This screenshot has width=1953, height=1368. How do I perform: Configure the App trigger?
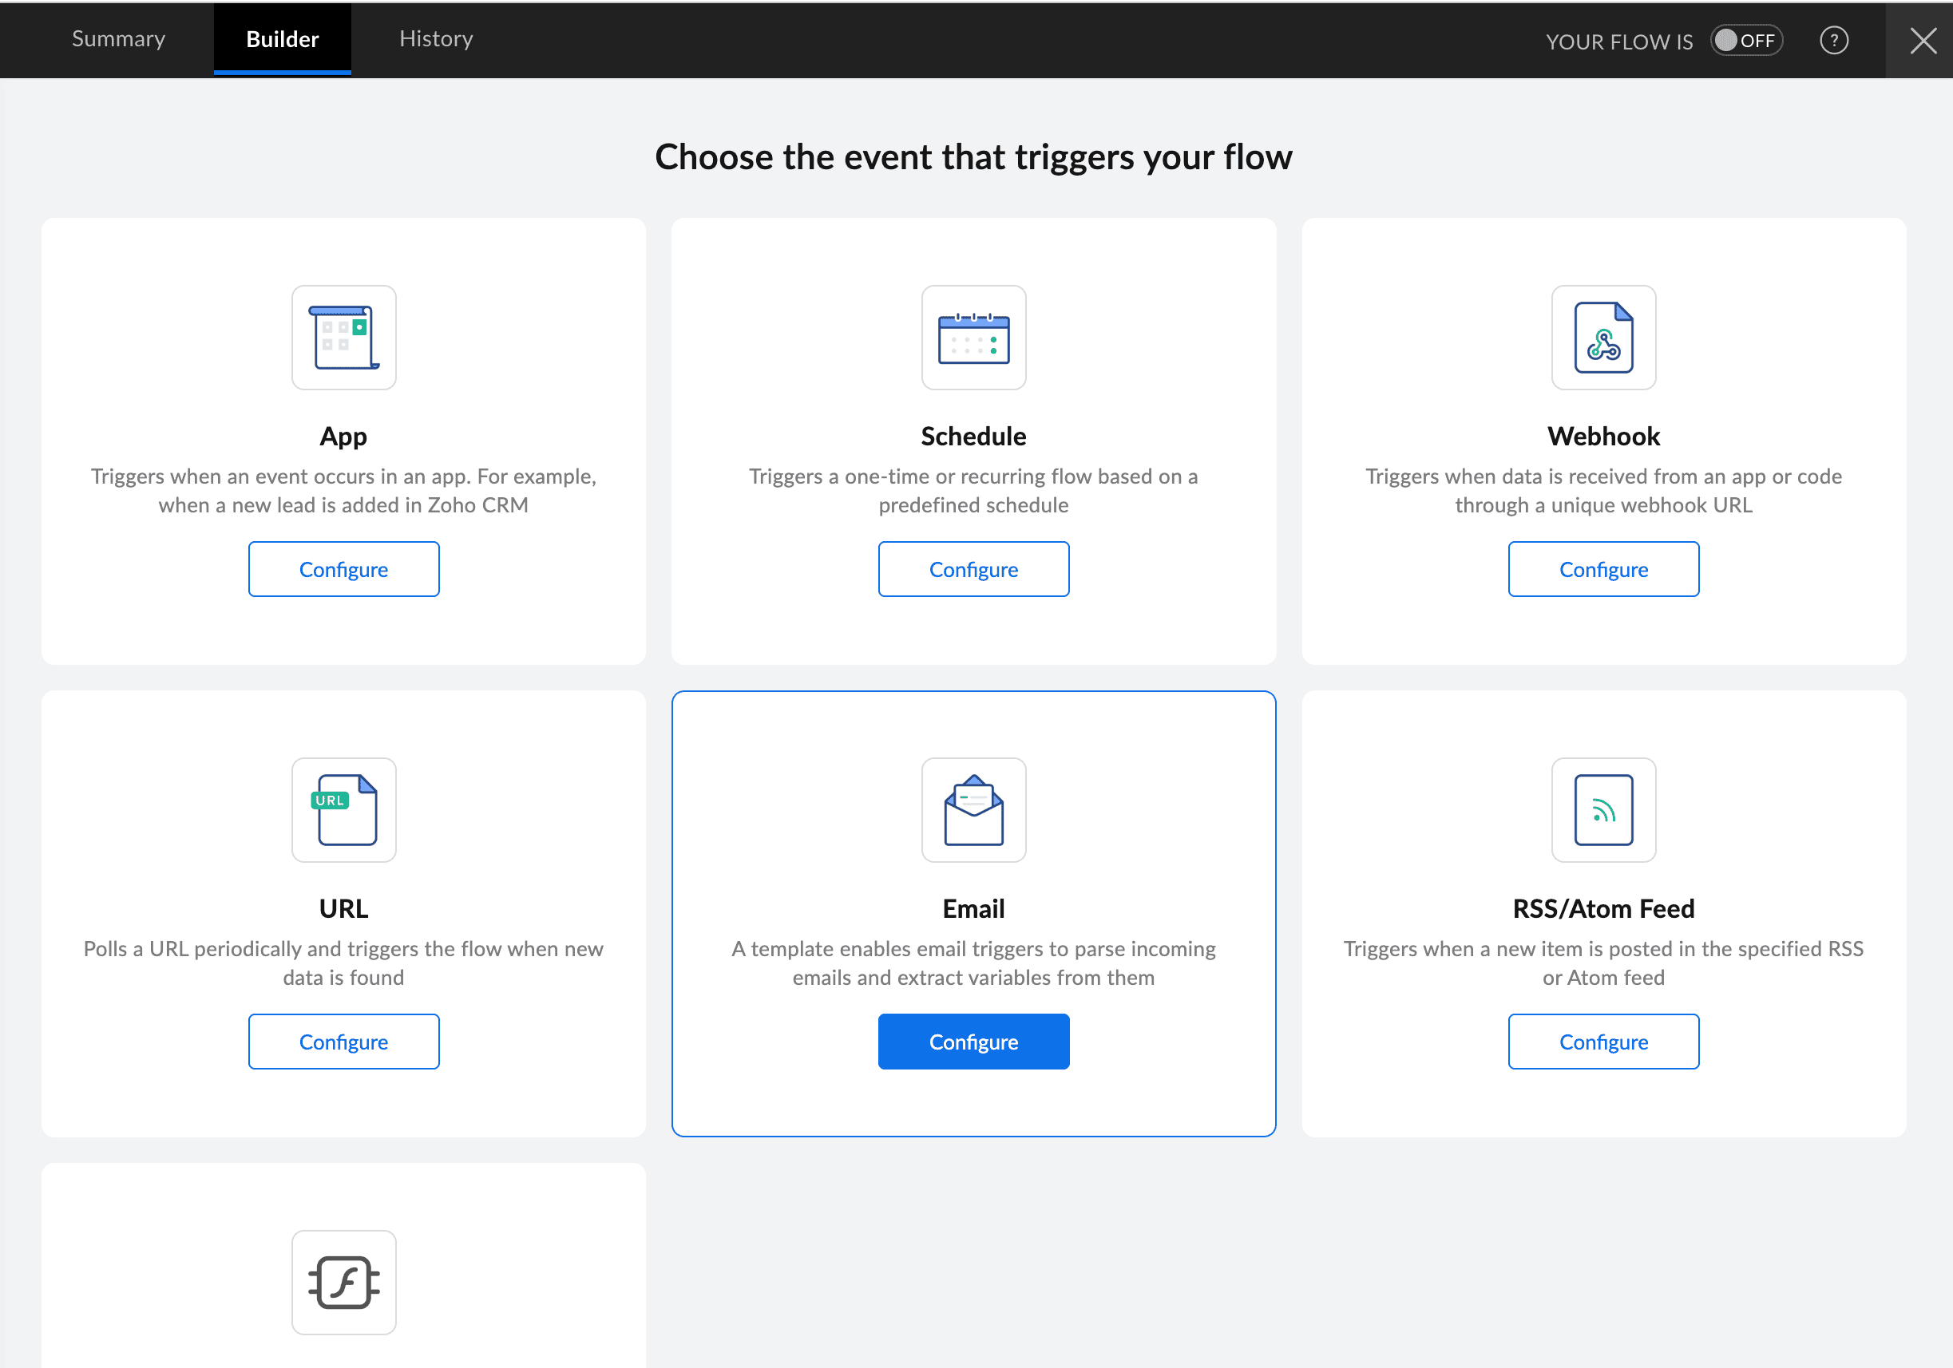(343, 569)
